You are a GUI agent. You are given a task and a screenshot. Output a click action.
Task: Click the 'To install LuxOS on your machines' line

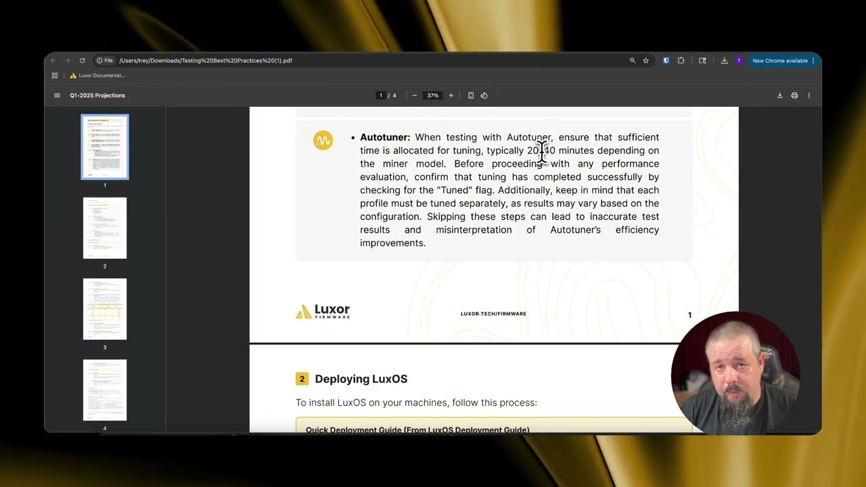point(416,402)
